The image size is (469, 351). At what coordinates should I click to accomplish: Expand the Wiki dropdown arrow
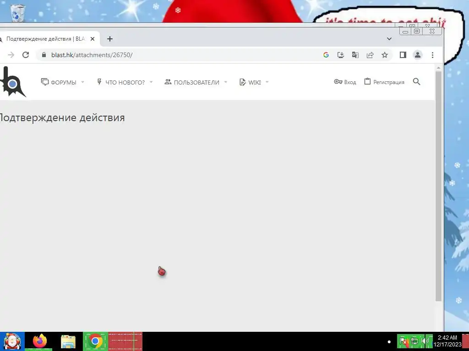(x=267, y=82)
